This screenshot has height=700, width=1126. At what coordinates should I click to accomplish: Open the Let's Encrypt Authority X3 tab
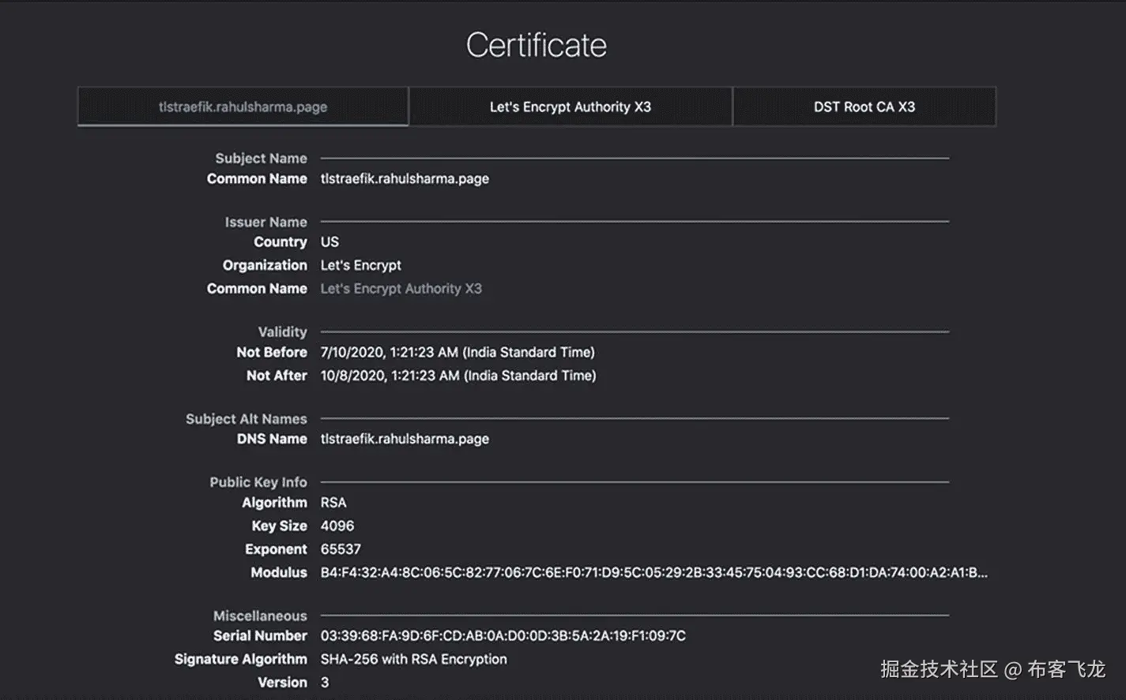(x=570, y=107)
